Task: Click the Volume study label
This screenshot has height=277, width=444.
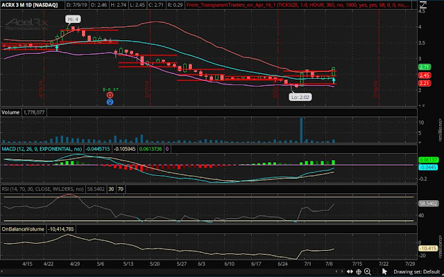Action: 10,112
